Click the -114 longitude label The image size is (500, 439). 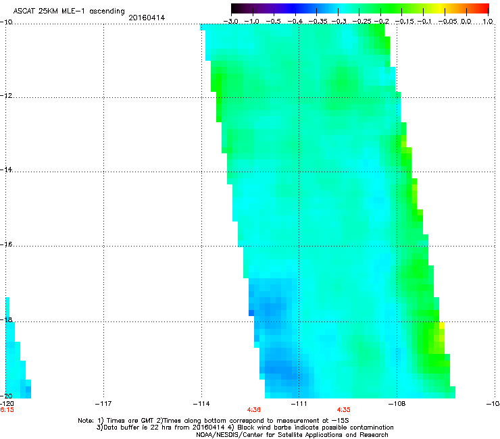pos(201,404)
